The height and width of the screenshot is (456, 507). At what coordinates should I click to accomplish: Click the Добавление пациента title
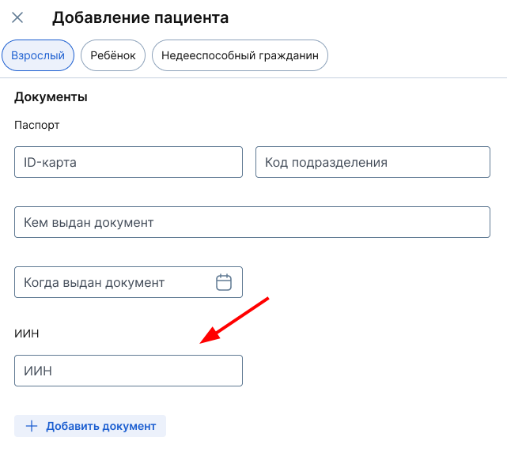pyautogui.click(x=140, y=17)
